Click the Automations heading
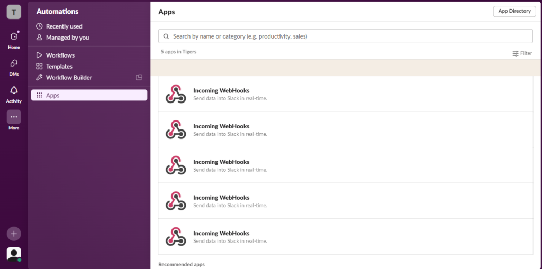 click(x=57, y=12)
